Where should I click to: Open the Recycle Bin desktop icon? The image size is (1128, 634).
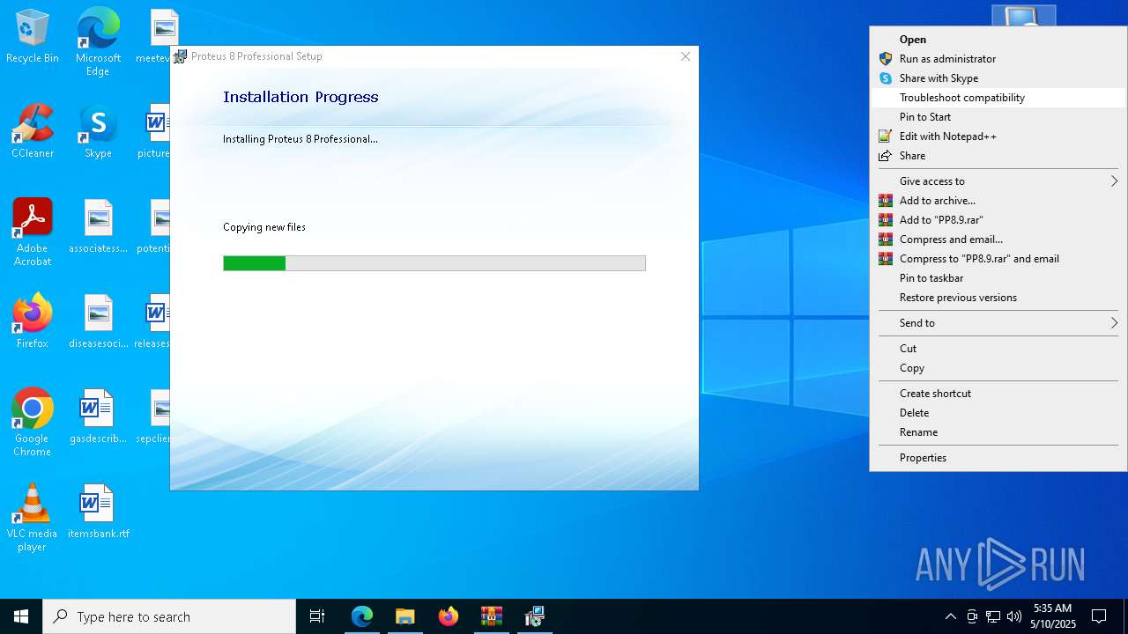(x=33, y=37)
